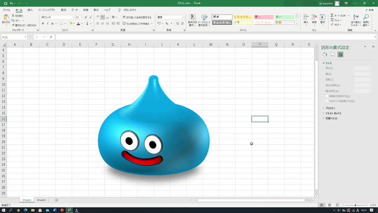
Task: Toggle Underline formatting
Action: [x=53, y=24]
